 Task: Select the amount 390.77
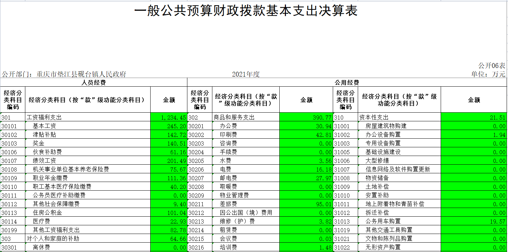pos(306,117)
